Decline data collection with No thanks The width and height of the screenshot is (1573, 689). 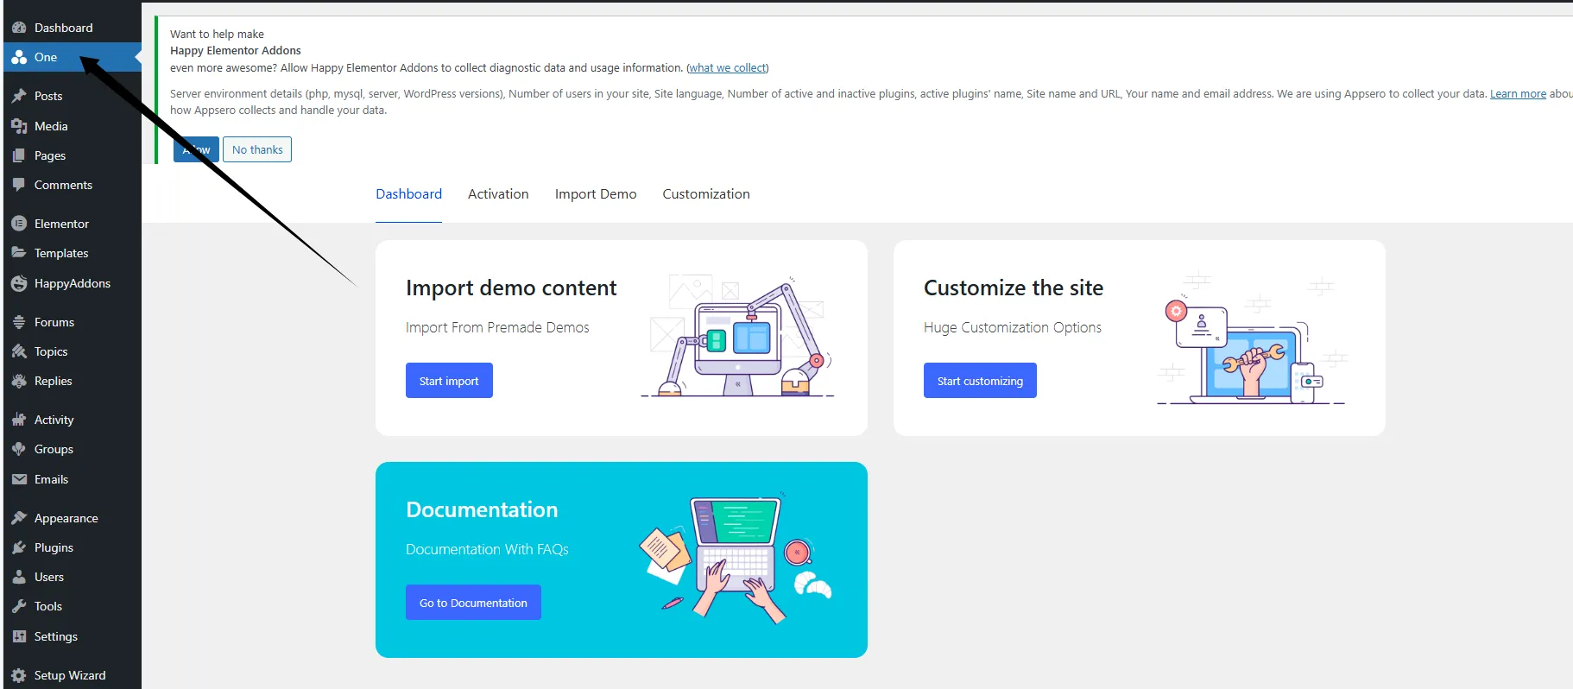click(x=257, y=149)
